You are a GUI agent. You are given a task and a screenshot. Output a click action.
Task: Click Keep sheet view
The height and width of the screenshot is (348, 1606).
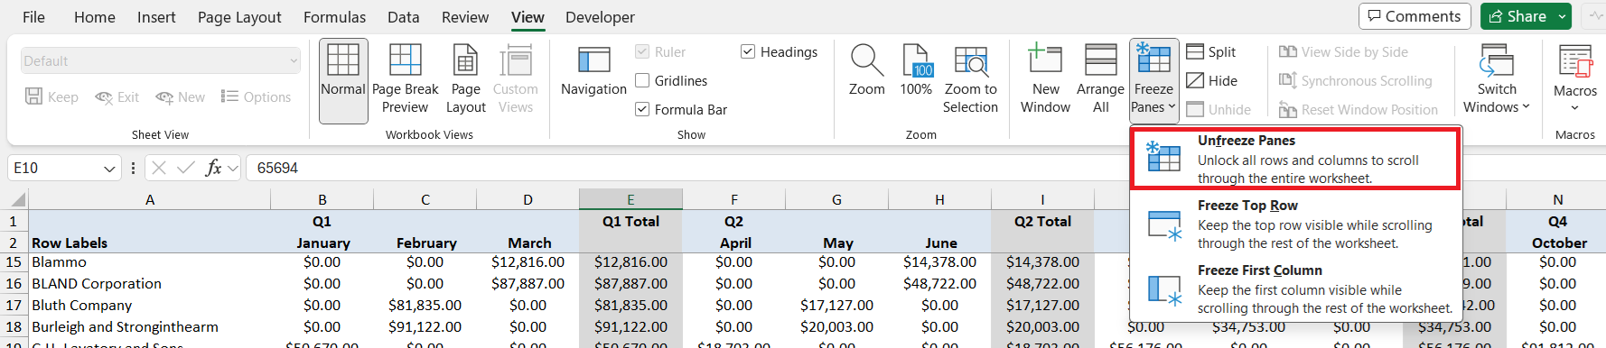pyautogui.click(x=51, y=97)
